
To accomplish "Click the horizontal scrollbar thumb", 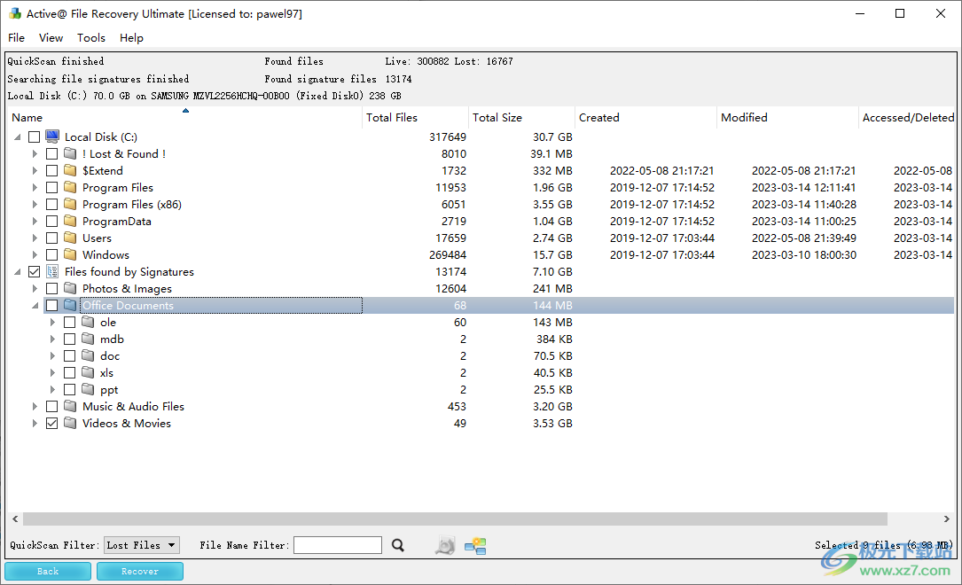I will (x=455, y=519).
